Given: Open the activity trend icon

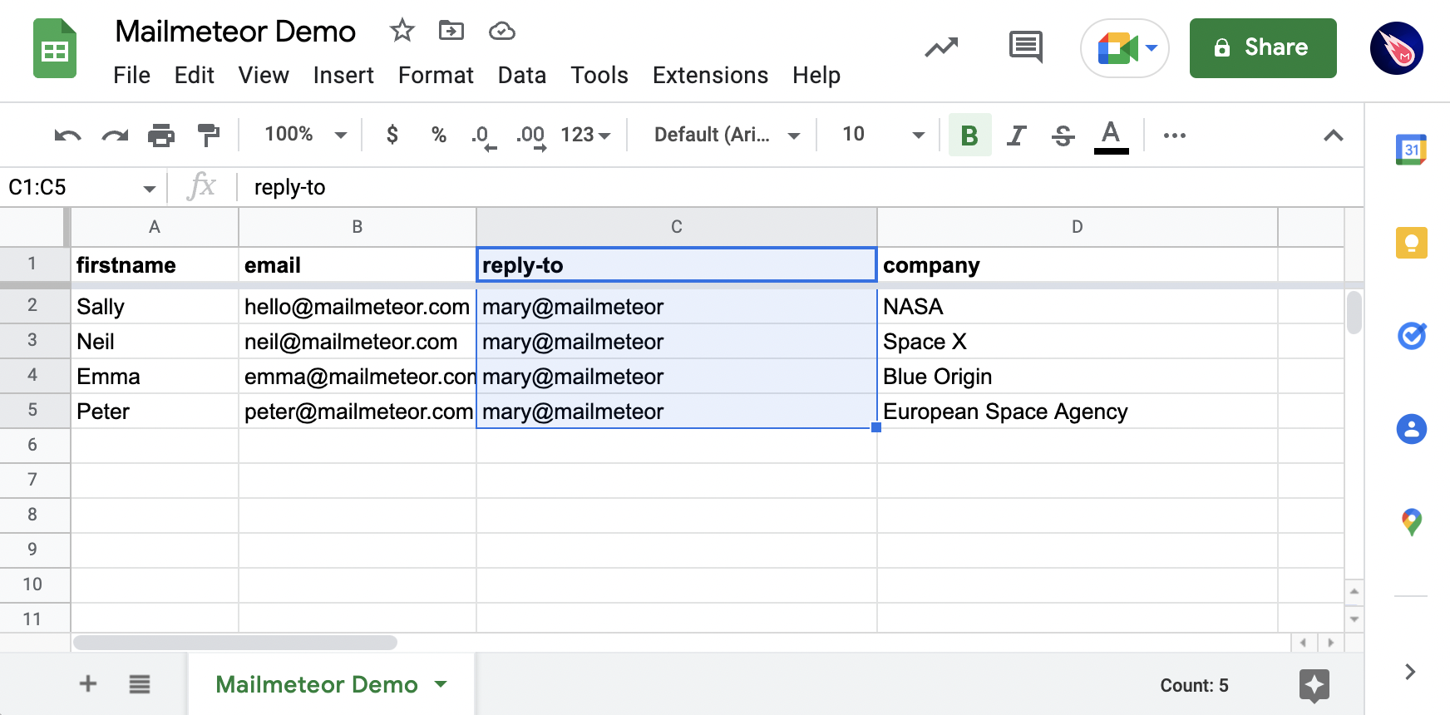Looking at the screenshot, I should pos(941,48).
